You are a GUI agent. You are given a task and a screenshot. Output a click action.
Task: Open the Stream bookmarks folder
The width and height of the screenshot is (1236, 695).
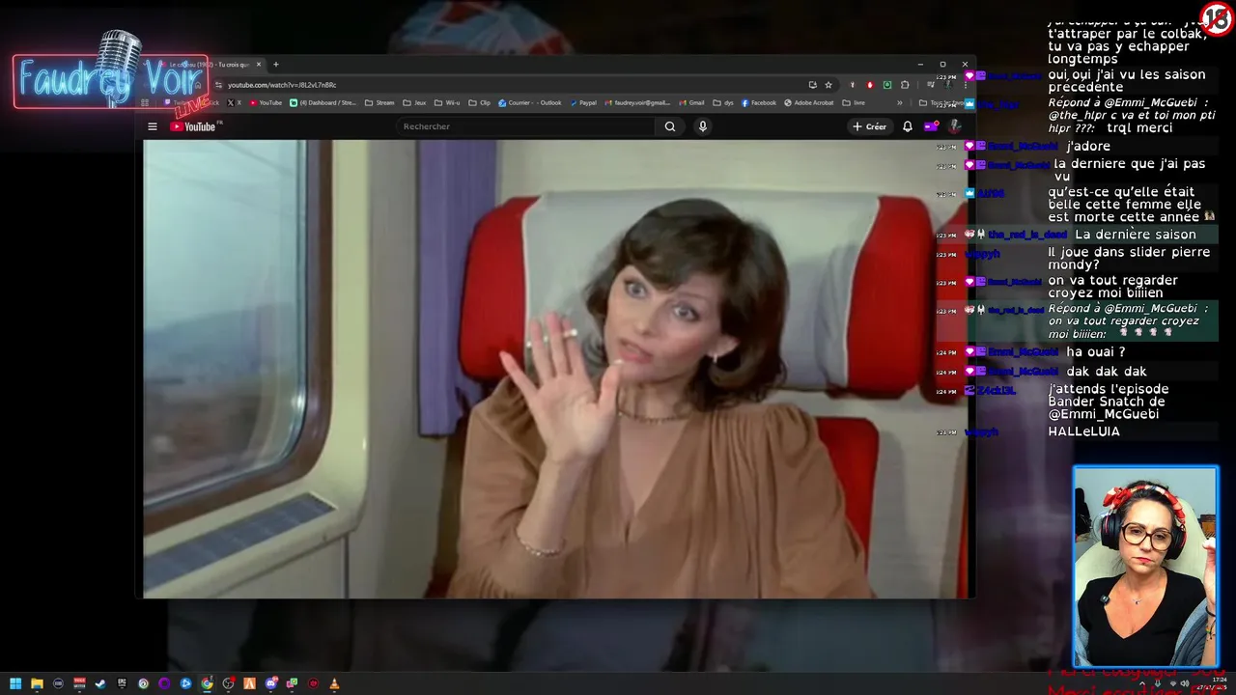click(379, 102)
